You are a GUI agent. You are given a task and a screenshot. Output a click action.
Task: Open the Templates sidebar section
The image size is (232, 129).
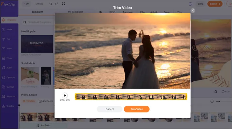tap(10, 20)
